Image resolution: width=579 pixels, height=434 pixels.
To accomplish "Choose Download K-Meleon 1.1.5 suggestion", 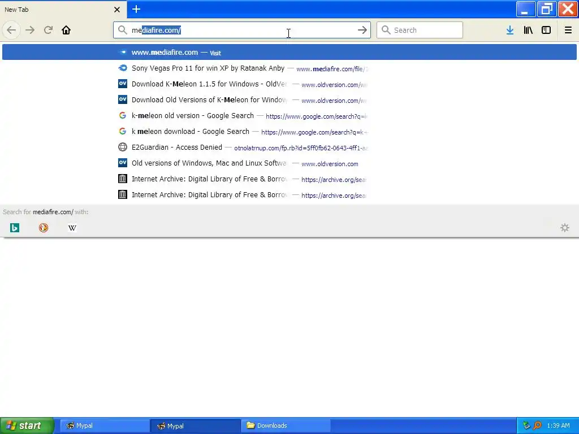I will tap(289, 84).
